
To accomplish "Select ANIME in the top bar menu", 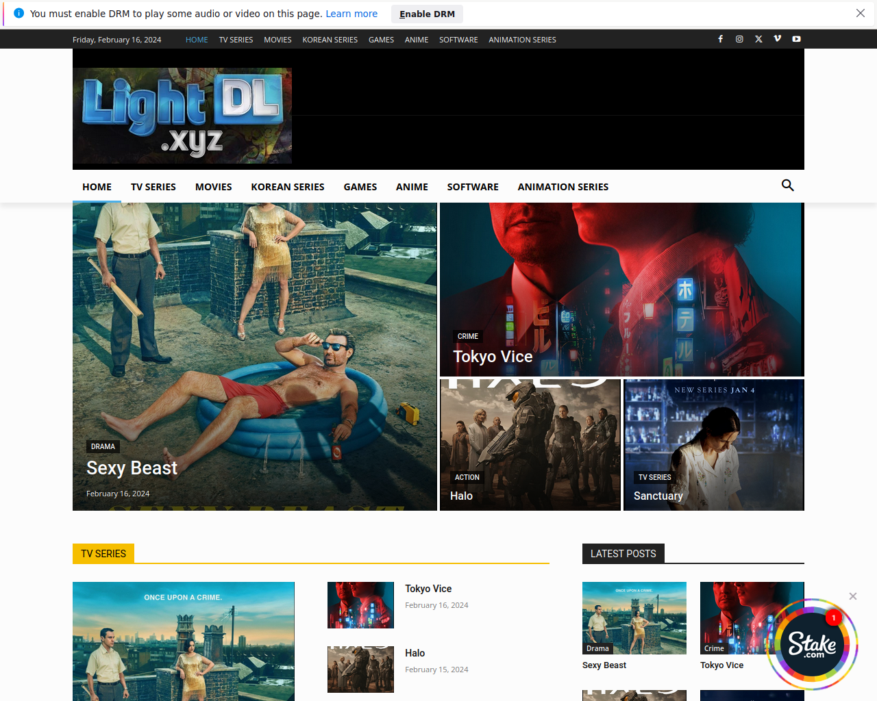I will pyautogui.click(x=417, y=40).
